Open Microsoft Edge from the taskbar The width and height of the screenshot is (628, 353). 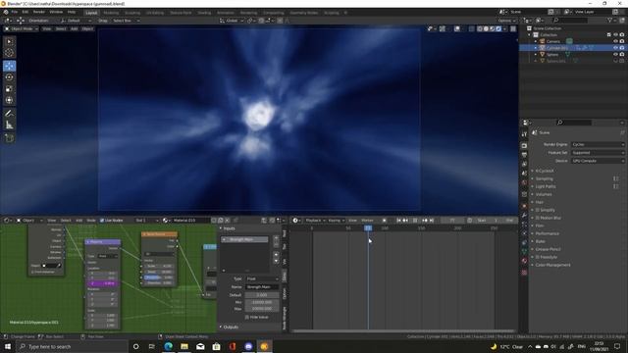[x=168, y=346]
